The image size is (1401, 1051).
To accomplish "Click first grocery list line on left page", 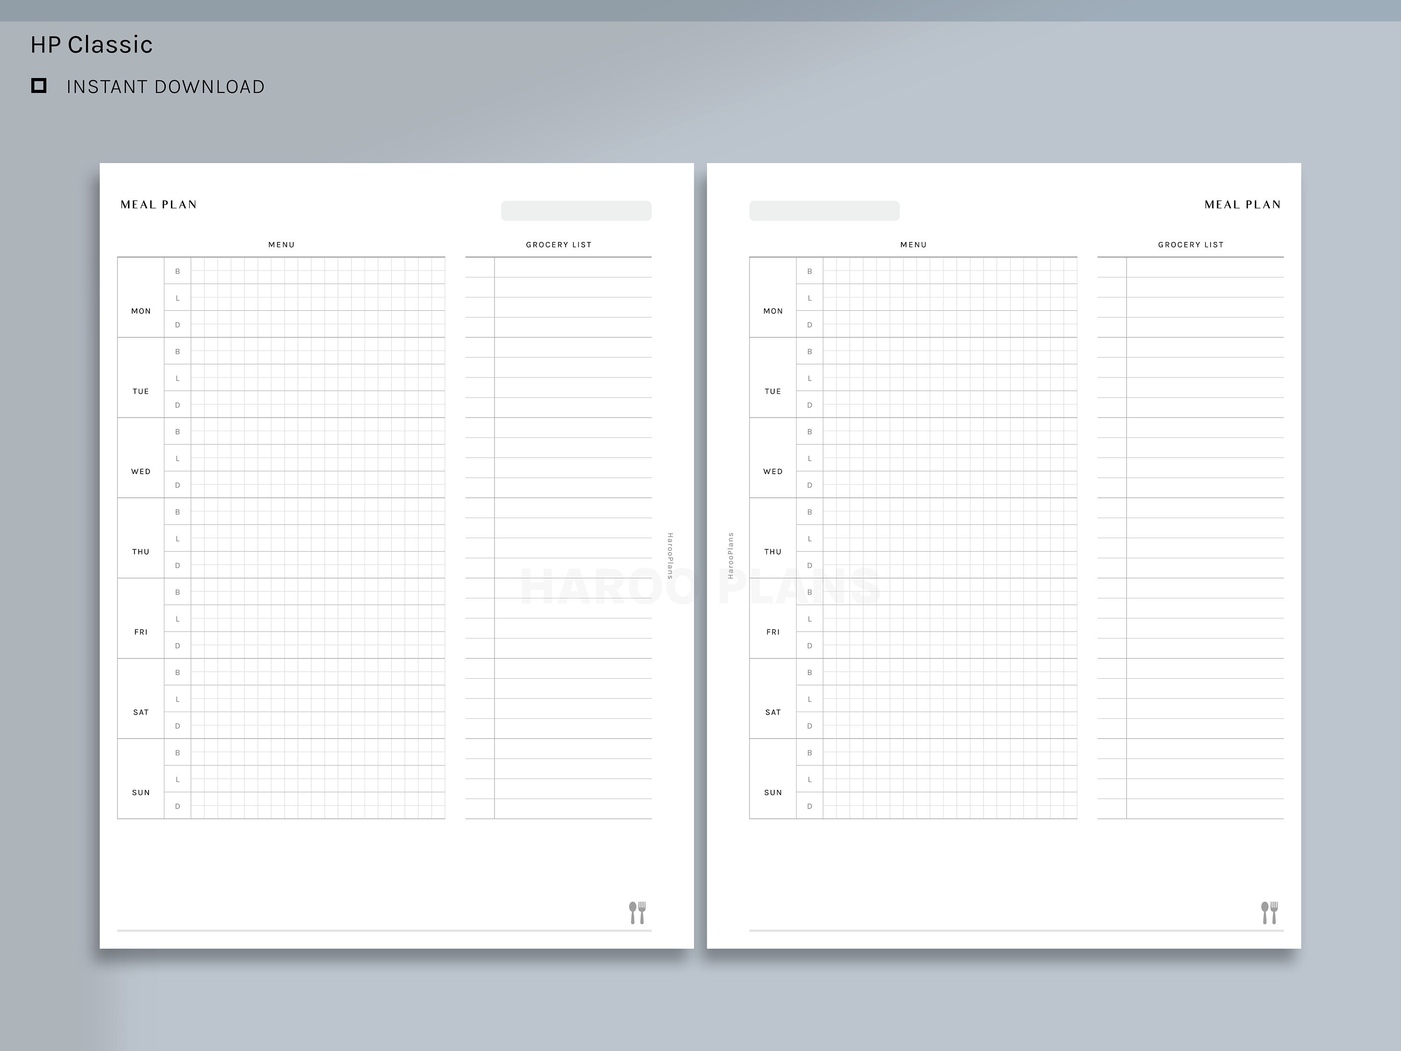I will coord(559,267).
